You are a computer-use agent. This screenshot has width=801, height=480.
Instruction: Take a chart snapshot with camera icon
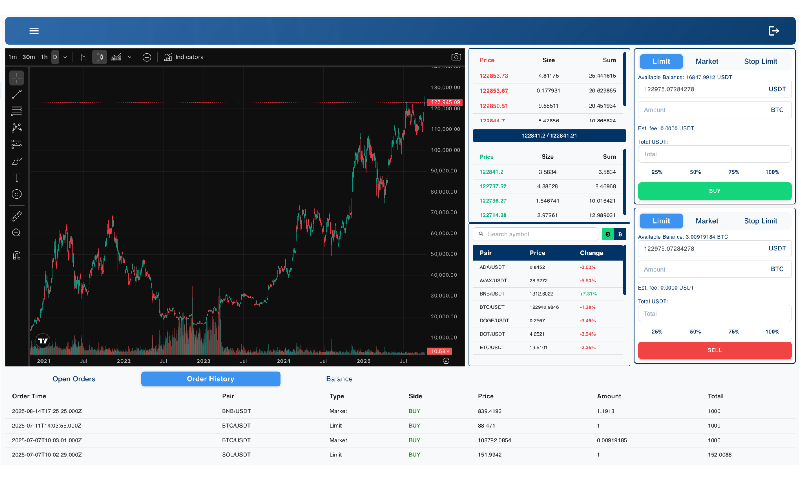pyautogui.click(x=456, y=57)
